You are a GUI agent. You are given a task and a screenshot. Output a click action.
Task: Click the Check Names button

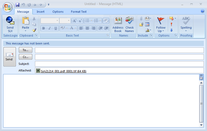[x=129, y=24]
